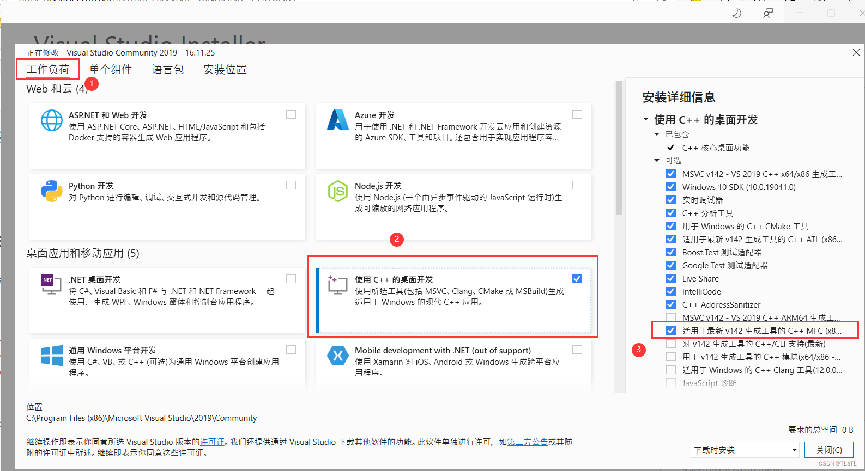865x471 pixels.
Task: Check the Node.js 开发 workload checkbox
Action: tap(577, 185)
